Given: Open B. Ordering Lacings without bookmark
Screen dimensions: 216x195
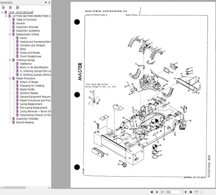Looking at the screenshot, I should 35,75.
